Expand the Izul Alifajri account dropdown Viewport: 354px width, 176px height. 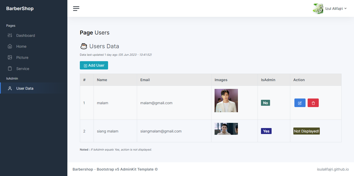pos(336,9)
